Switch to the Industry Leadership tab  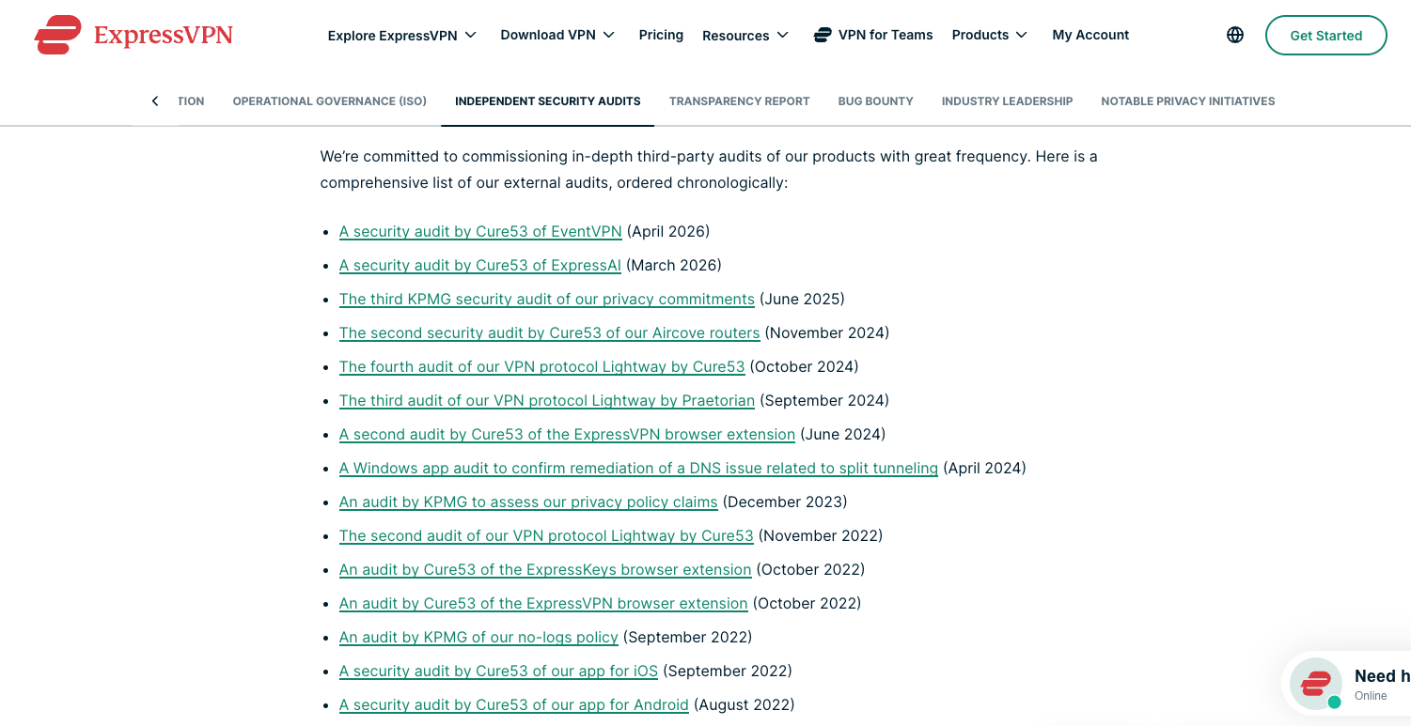[1007, 101]
